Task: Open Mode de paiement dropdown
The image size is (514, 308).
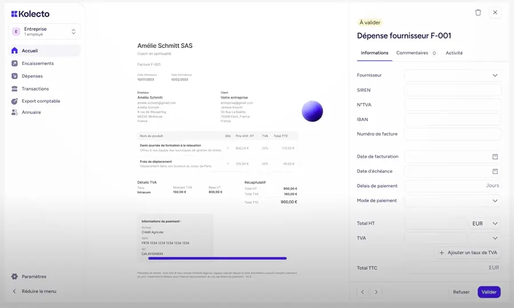Action: point(452,201)
